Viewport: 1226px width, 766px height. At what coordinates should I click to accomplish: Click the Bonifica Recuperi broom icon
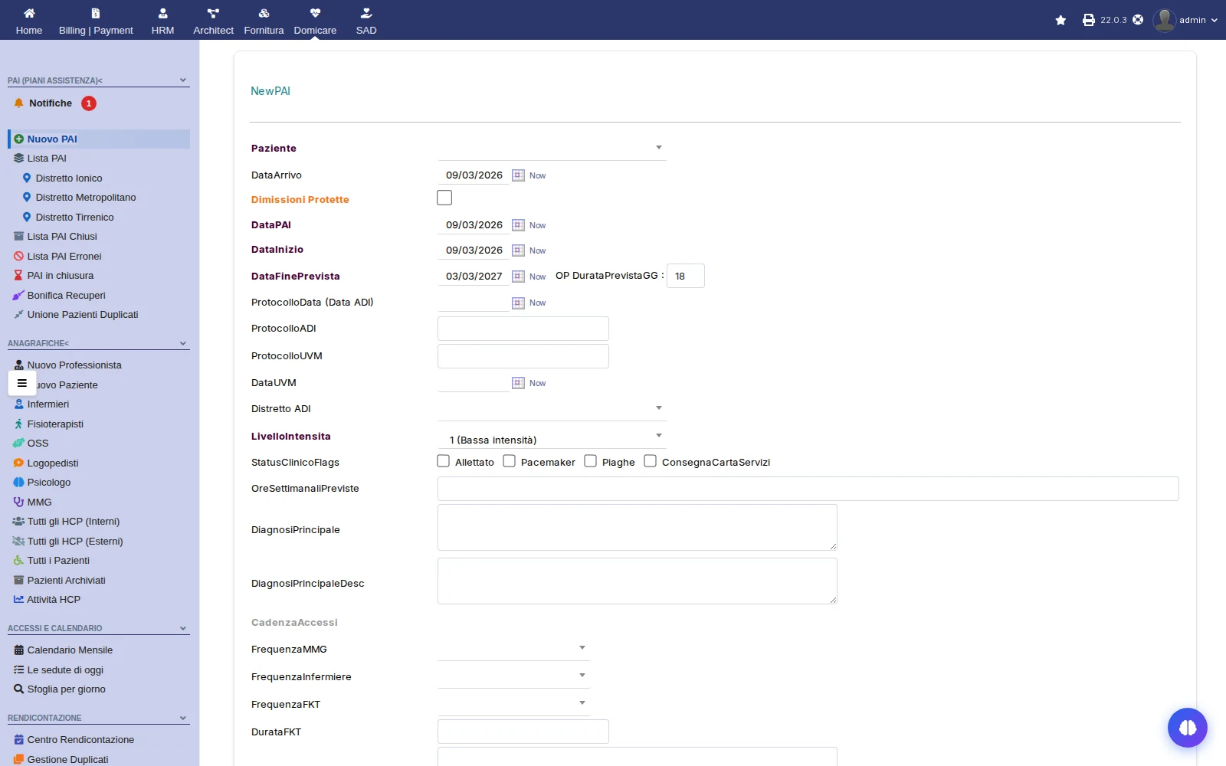click(18, 296)
